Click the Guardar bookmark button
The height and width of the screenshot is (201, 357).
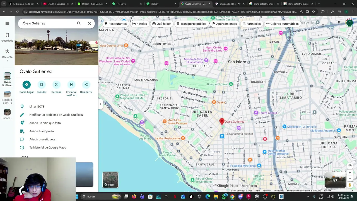41,87
